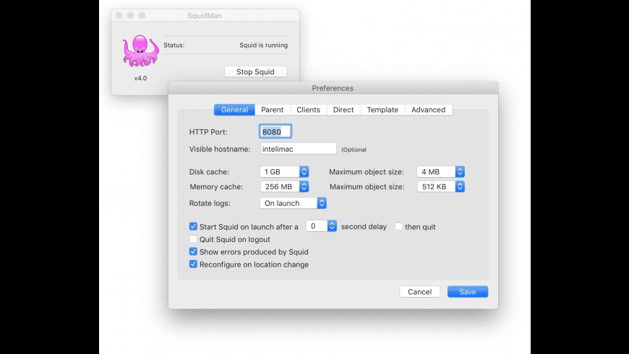Close the SquidMan window

click(x=119, y=15)
